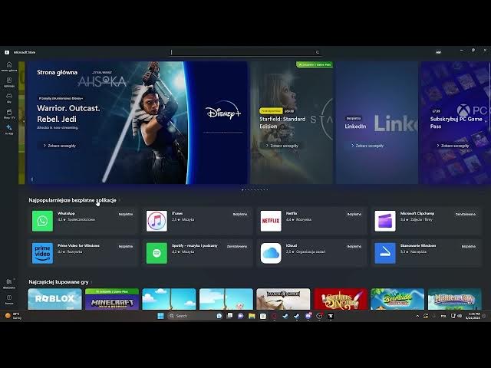Open Strona główna in the sidebar
This screenshot has height=368, width=491.
tap(8, 66)
